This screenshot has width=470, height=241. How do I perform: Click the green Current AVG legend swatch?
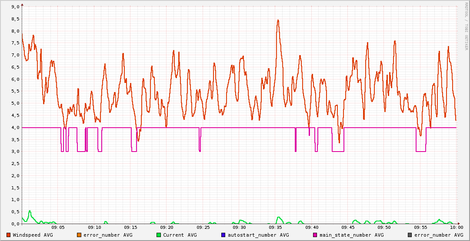tap(159, 235)
